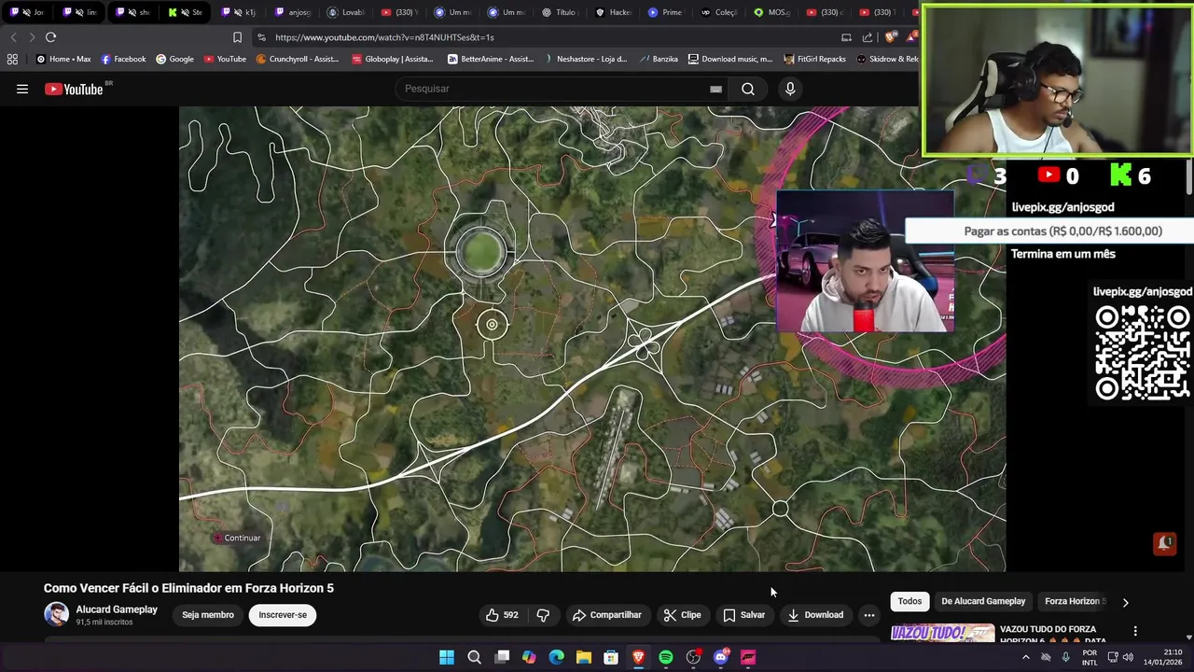This screenshot has height=672, width=1194.
Task: Open Microsoft Edge from the taskbar
Action: point(557,657)
